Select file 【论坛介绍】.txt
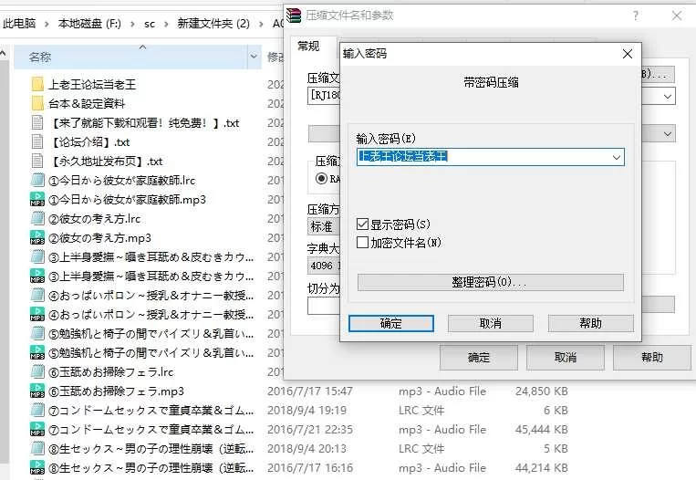696x480 pixels. coord(89,142)
